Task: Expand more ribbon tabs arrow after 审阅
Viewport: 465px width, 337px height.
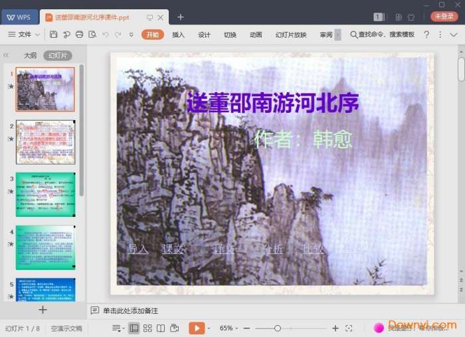Action: [x=337, y=34]
